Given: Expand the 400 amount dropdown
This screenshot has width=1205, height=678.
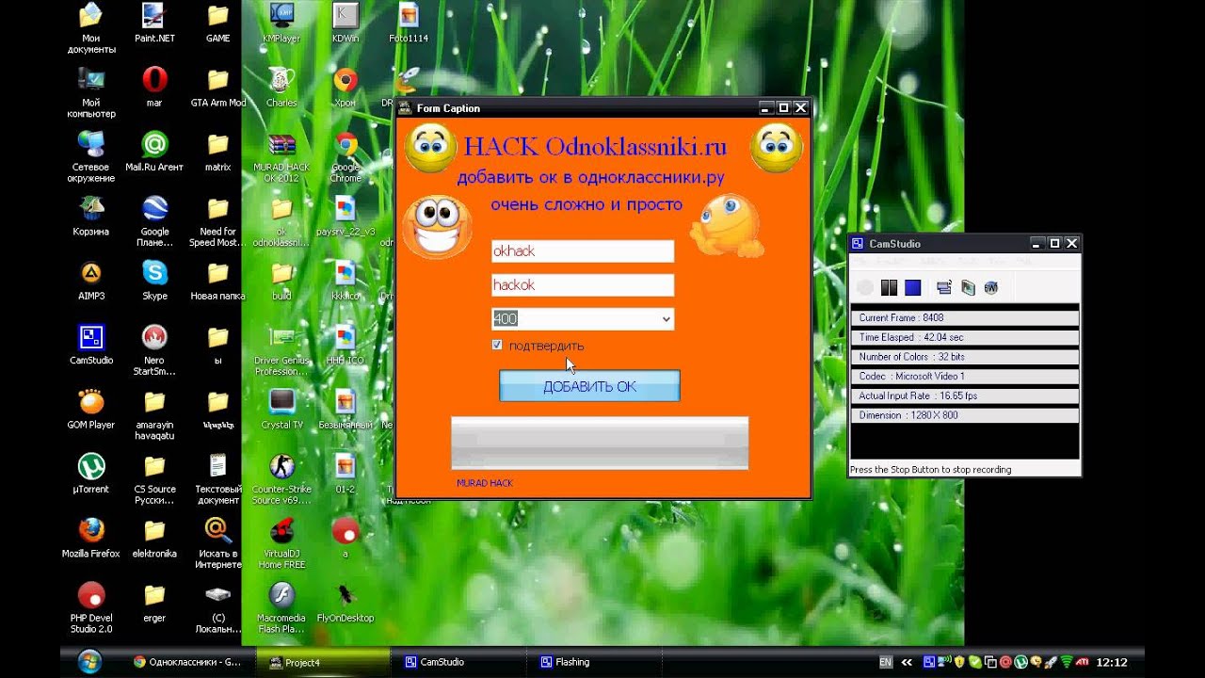Looking at the screenshot, I should 667,319.
